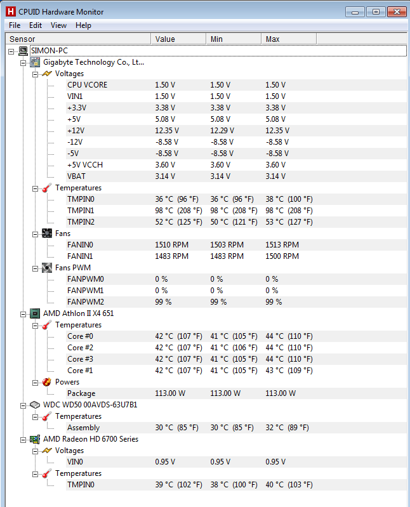Click the WDC WD50 hard drive icon
410x507 pixels.
click(35, 405)
